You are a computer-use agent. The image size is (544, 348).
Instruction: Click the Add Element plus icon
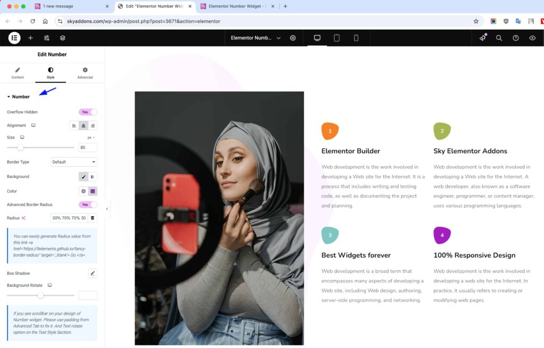coord(30,38)
